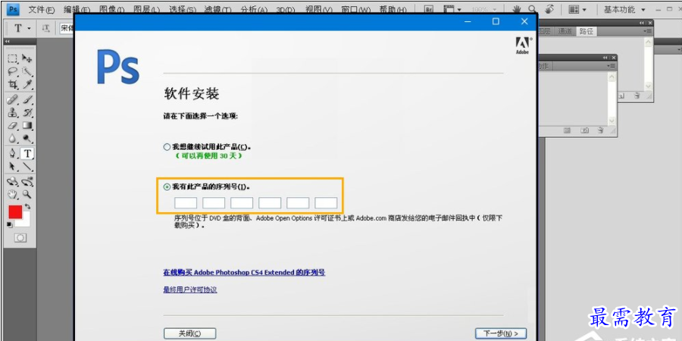This screenshot has width=682, height=341.
Task: Open the 滤镜(T) menu
Action: [x=218, y=9]
